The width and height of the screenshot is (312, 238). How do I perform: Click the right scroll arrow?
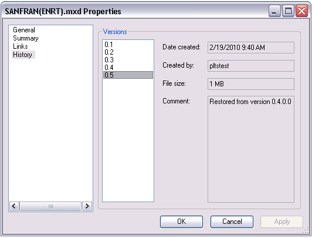pyautogui.click(x=87, y=206)
